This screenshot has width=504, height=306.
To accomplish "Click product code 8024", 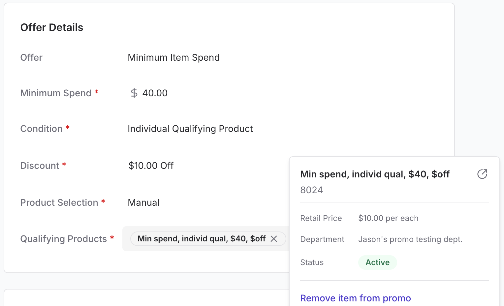I will [311, 190].
